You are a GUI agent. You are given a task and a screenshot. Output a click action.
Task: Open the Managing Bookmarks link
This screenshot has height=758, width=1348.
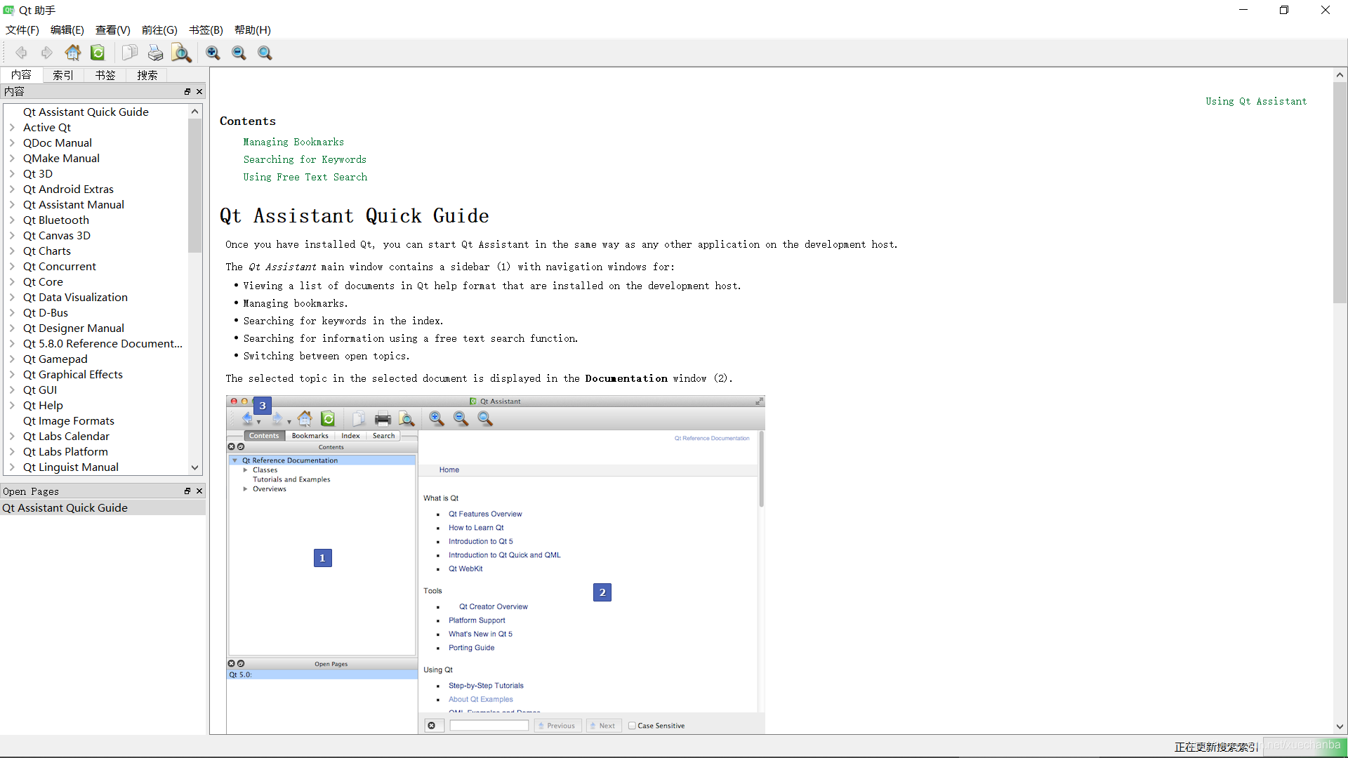[x=293, y=142]
